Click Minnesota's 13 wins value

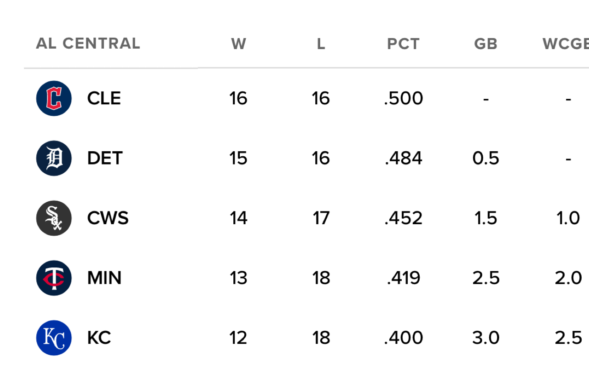click(238, 278)
